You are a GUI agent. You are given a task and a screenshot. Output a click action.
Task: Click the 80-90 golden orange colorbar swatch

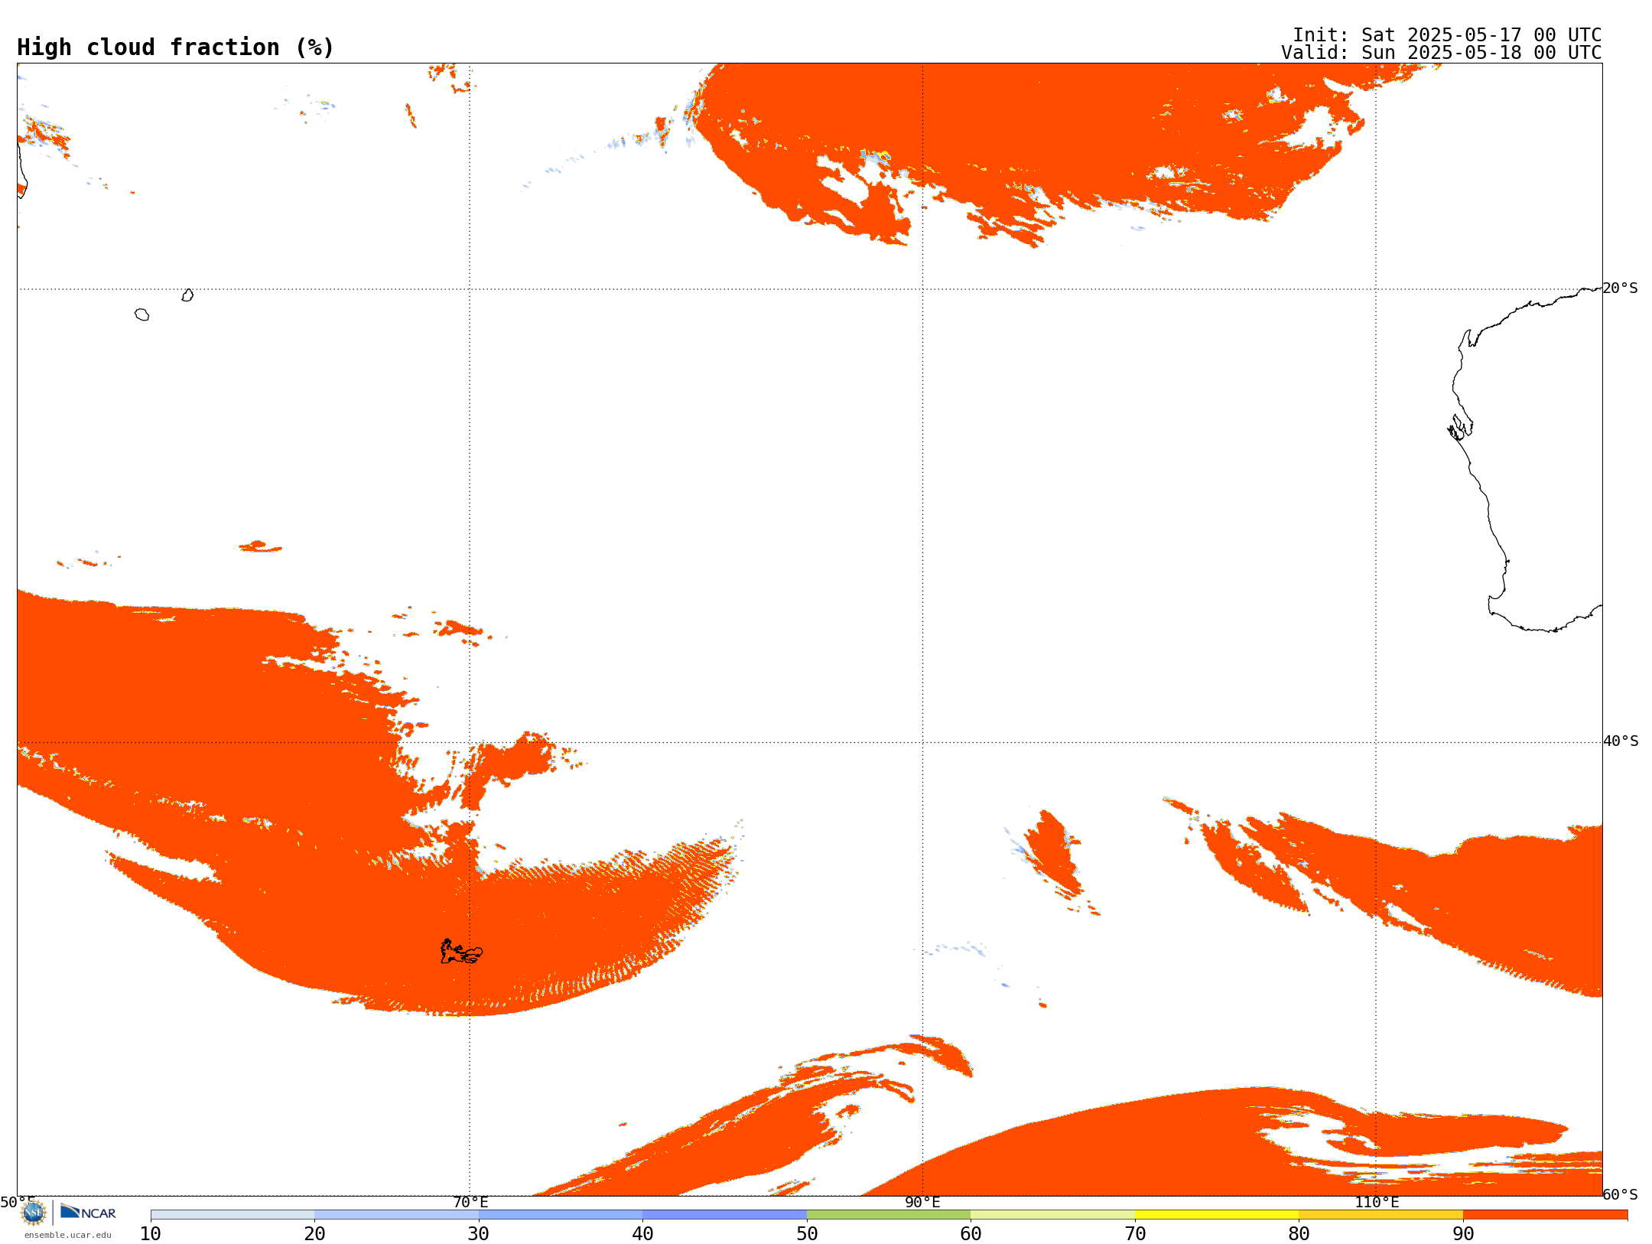click(x=1381, y=1215)
